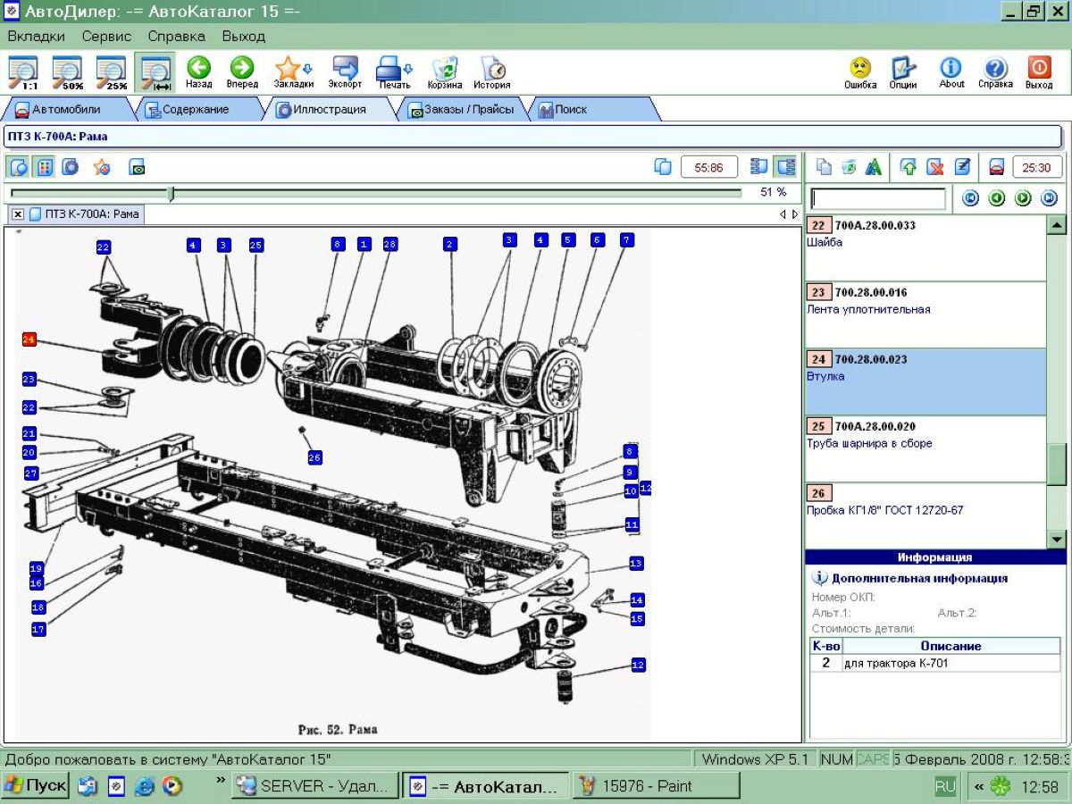Click the green Назад (Back) arrow
This screenshot has width=1072, height=804.
(198, 70)
